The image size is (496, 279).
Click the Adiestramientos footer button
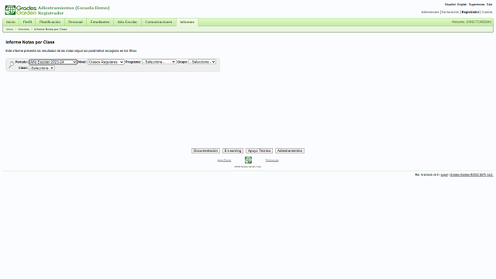(x=290, y=151)
